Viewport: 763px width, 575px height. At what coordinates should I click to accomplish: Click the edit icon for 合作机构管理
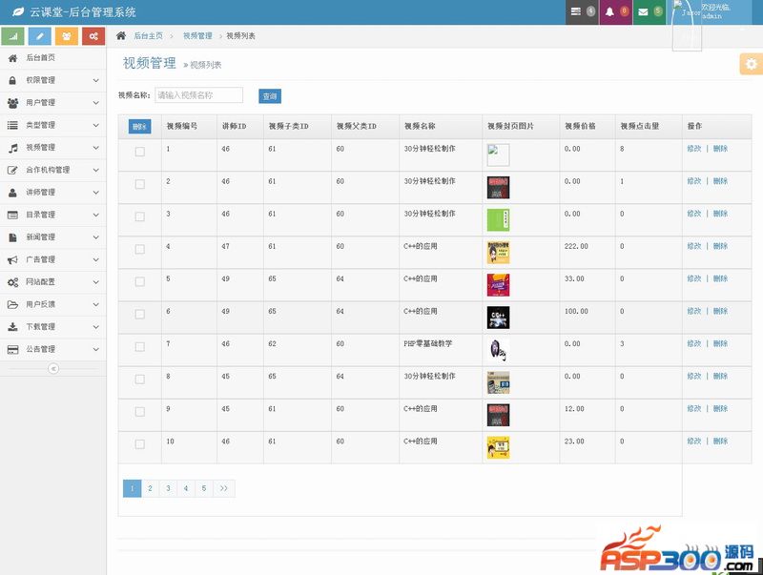point(12,170)
